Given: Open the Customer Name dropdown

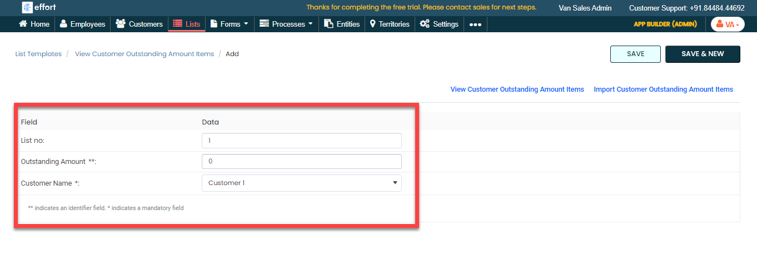Looking at the screenshot, I should coord(301,183).
